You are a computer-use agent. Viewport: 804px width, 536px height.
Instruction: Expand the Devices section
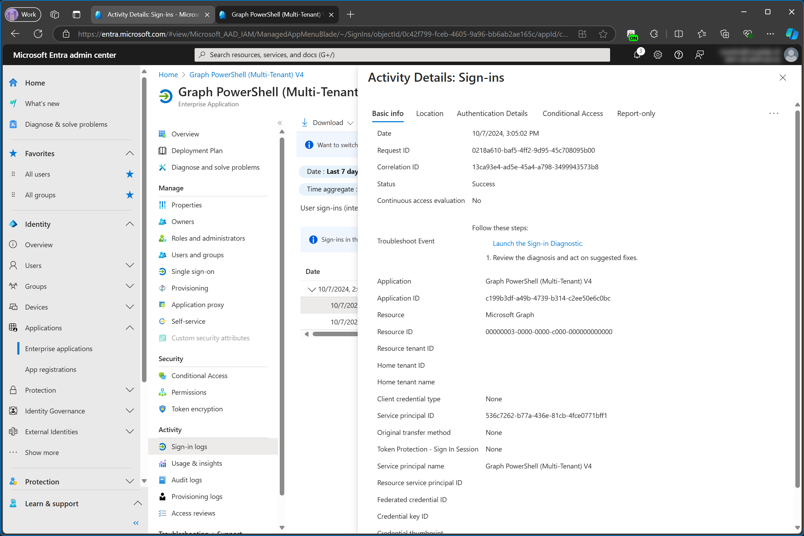click(130, 307)
